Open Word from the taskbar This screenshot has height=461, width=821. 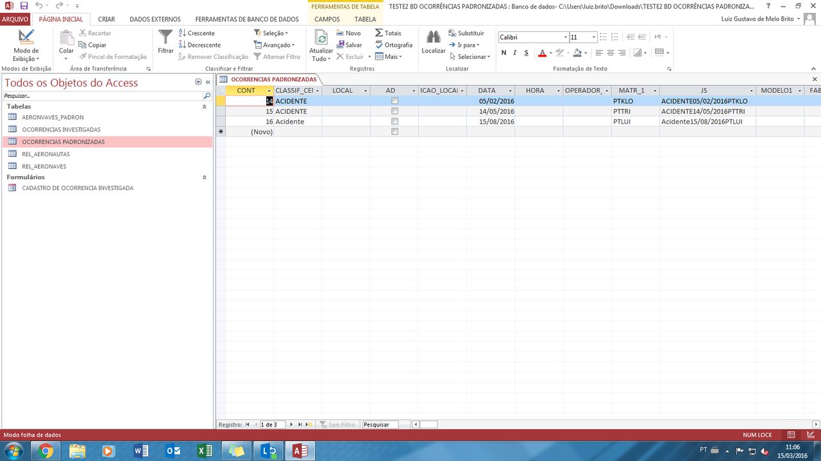pos(141,451)
